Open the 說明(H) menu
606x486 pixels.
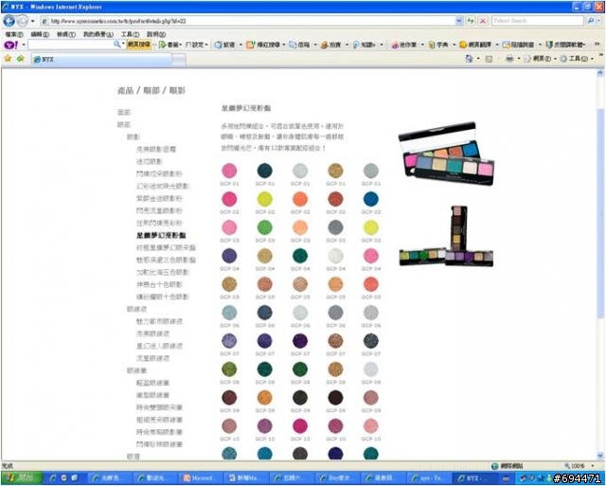[x=156, y=34]
